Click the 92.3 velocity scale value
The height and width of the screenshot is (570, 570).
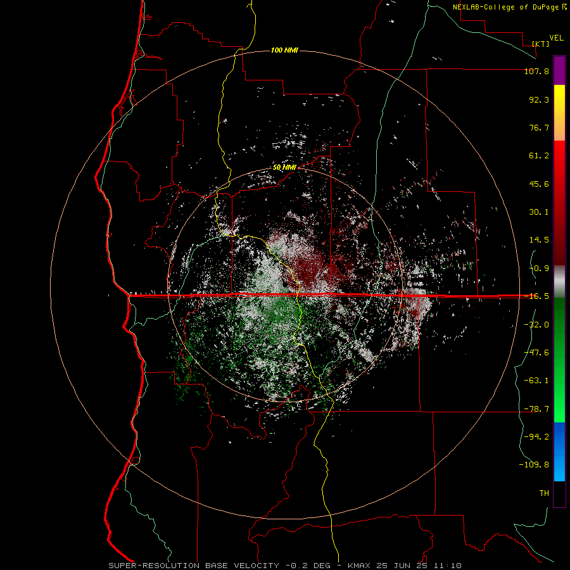539,99
